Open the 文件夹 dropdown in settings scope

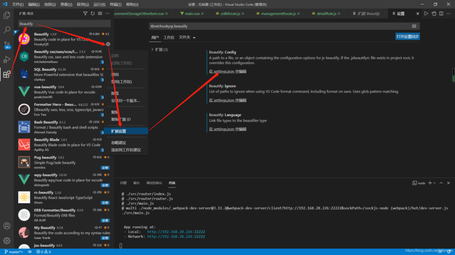coord(187,37)
